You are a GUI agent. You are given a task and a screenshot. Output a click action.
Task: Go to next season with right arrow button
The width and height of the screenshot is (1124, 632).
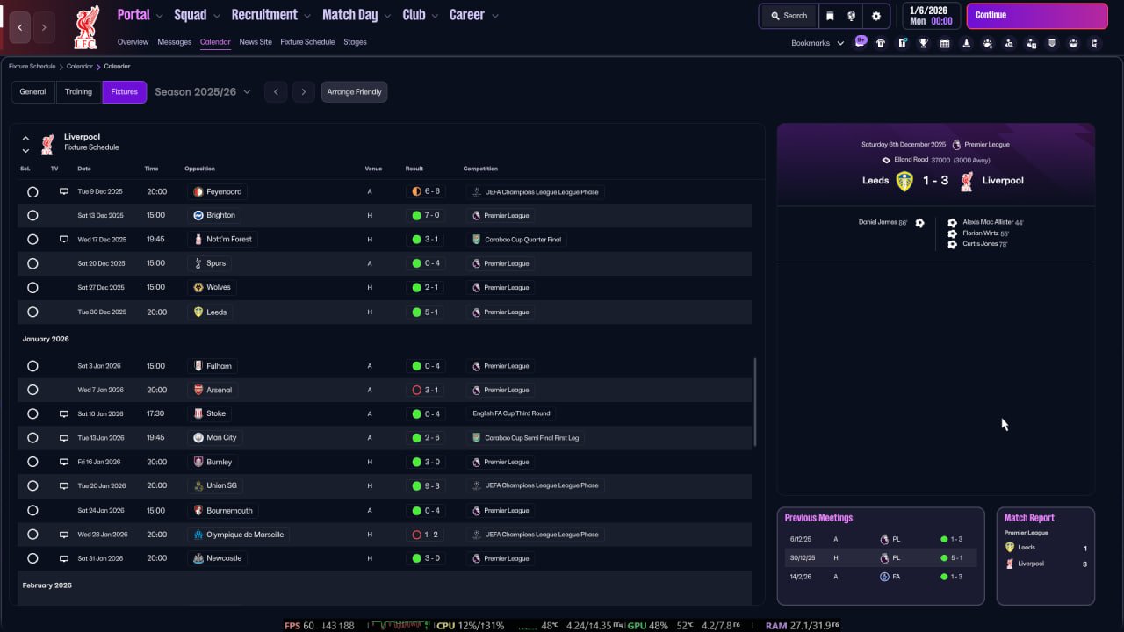tap(304, 92)
